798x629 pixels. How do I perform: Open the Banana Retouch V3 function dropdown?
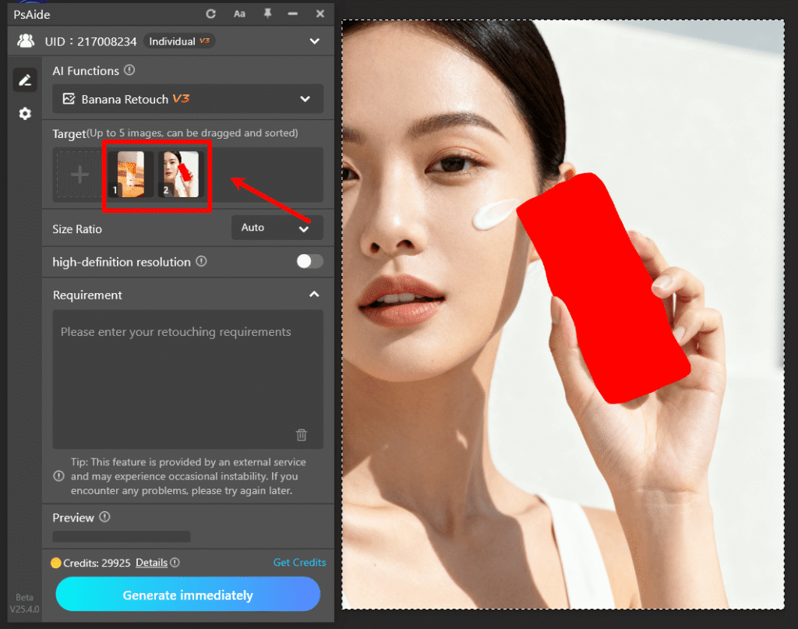pyautogui.click(x=187, y=99)
